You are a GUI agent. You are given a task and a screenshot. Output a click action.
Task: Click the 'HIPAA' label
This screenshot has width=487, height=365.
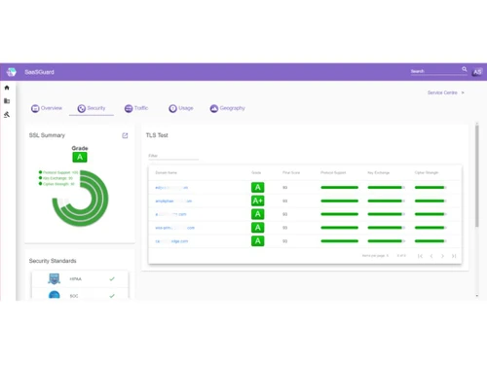click(75, 279)
